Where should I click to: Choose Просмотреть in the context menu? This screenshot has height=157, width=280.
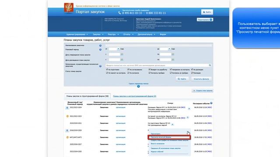156,134
